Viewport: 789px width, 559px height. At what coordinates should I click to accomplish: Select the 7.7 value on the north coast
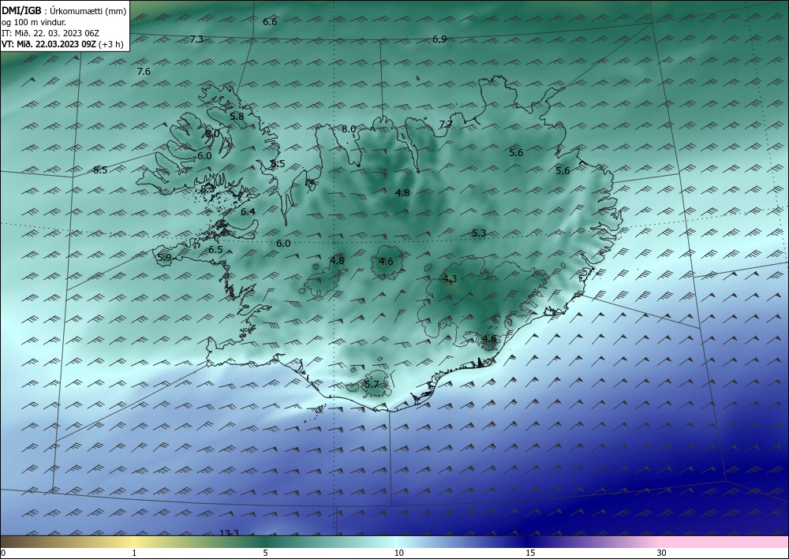(446, 124)
